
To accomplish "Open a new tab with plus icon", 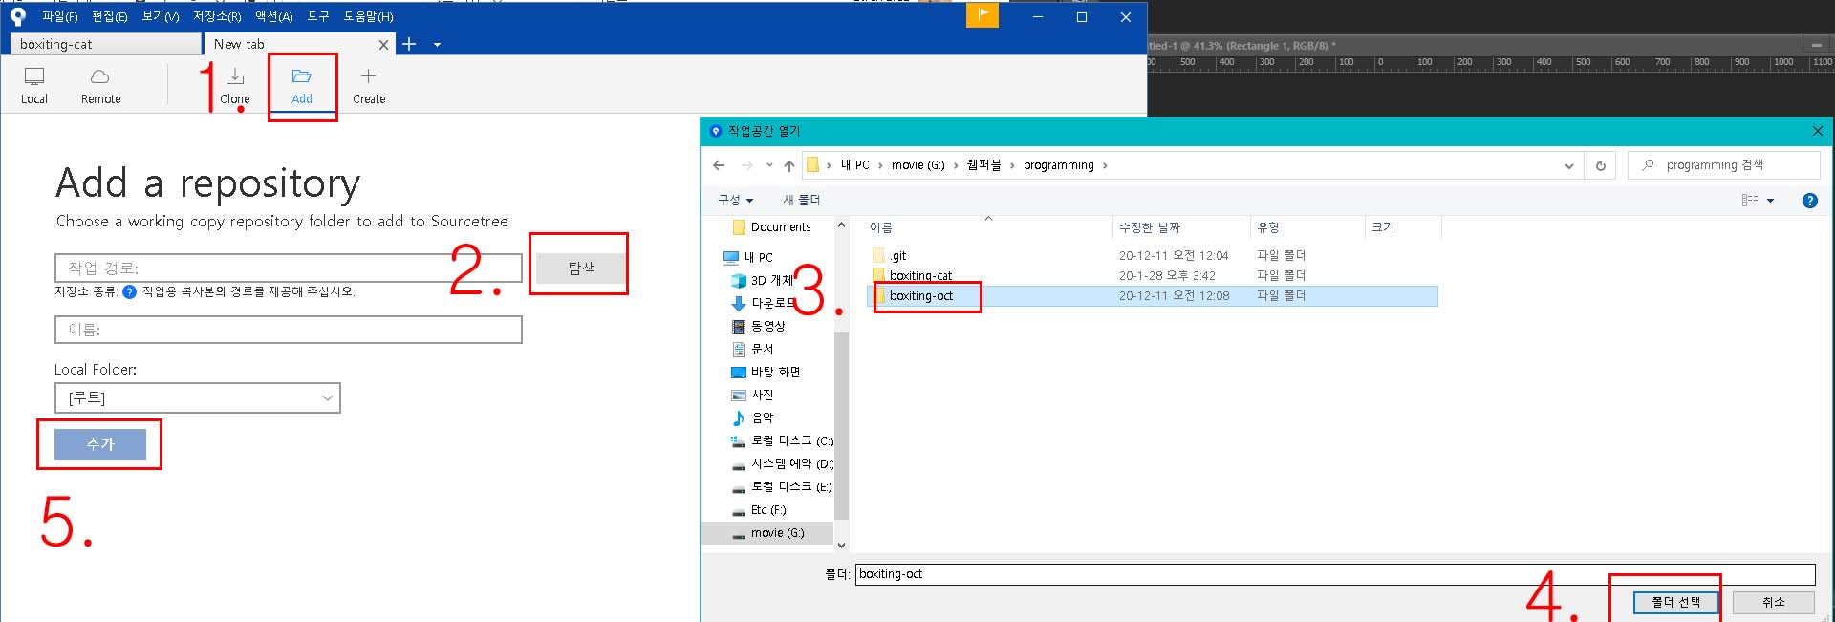I will tap(409, 44).
